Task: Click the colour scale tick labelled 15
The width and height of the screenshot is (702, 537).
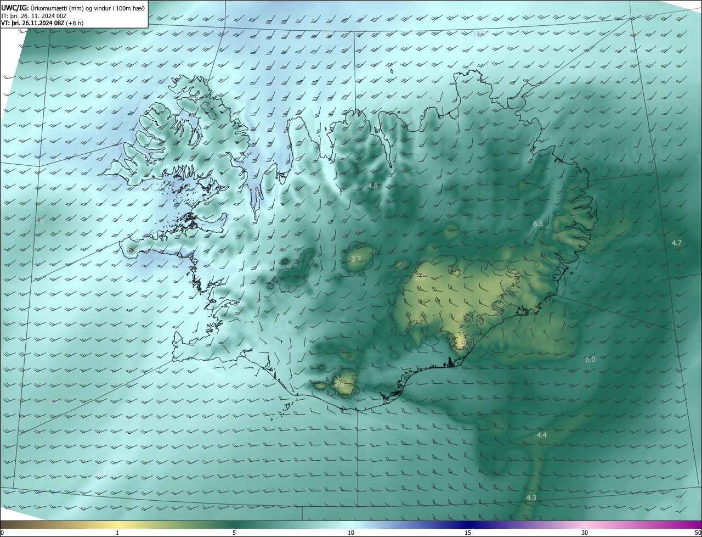Action: tap(468, 533)
